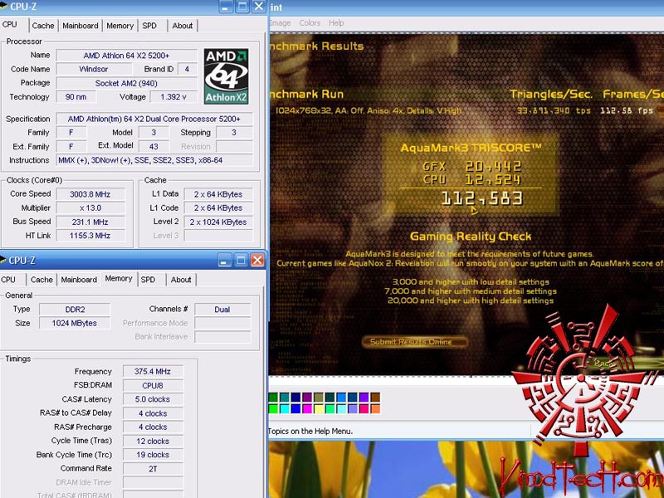Minimize the upper CPU-Z window
Screen dimensions: 664x498
[226, 7]
